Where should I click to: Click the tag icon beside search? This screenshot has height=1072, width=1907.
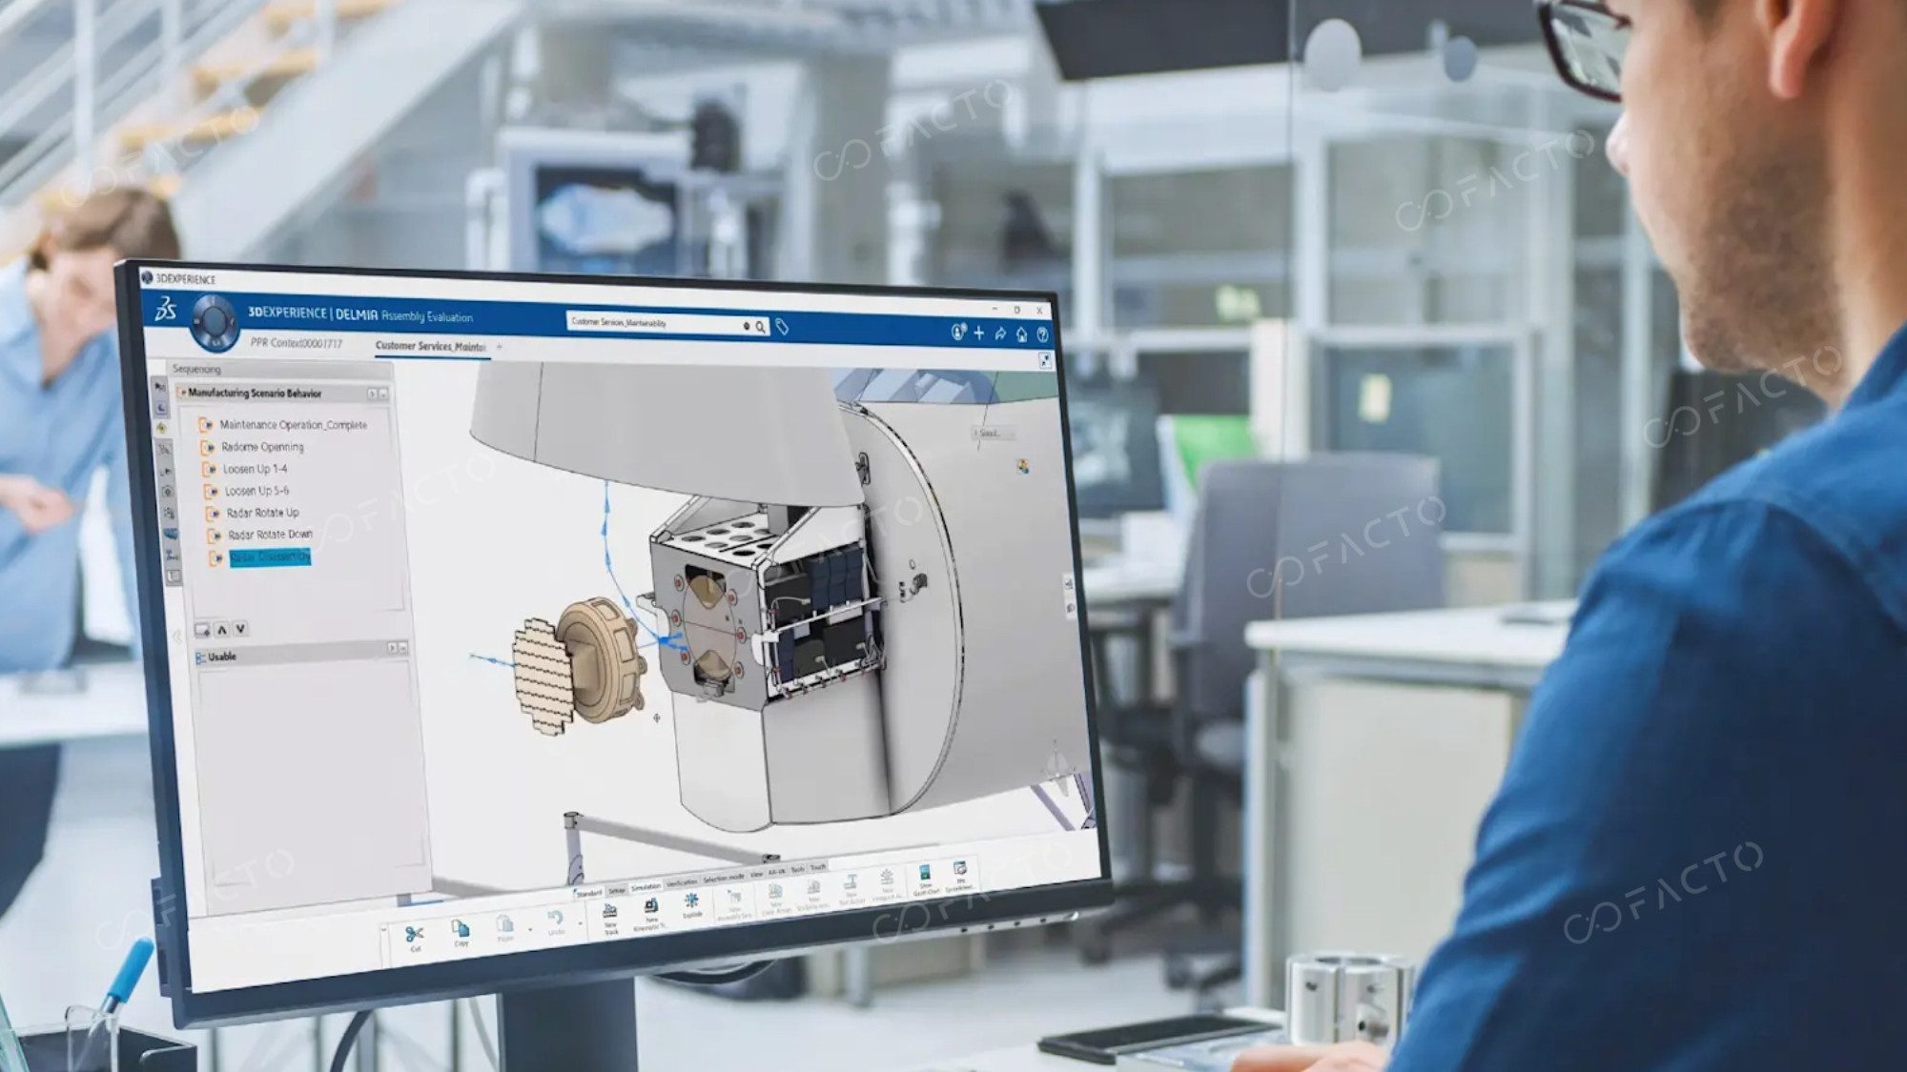click(x=782, y=328)
